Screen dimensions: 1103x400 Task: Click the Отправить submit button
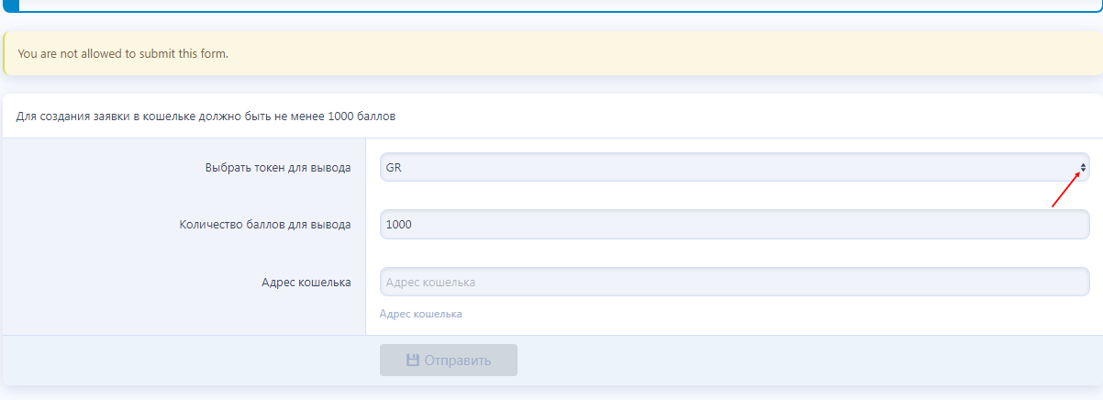(x=449, y=361)
